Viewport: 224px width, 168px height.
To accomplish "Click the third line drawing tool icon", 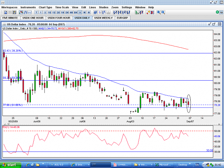I will click(124, 13).
